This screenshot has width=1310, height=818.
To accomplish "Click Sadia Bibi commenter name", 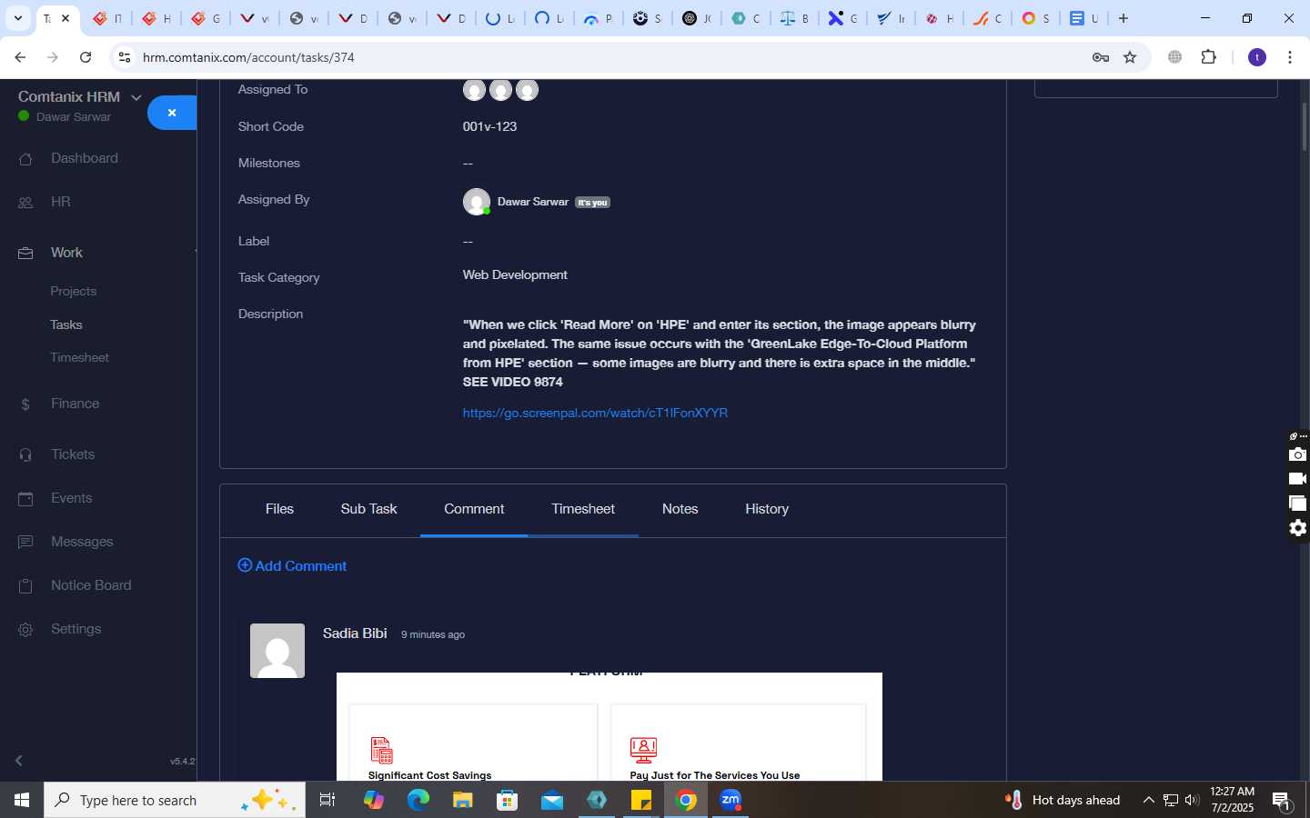I will point(355,633).
